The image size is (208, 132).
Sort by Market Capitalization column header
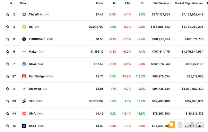[x=189, y=3]
